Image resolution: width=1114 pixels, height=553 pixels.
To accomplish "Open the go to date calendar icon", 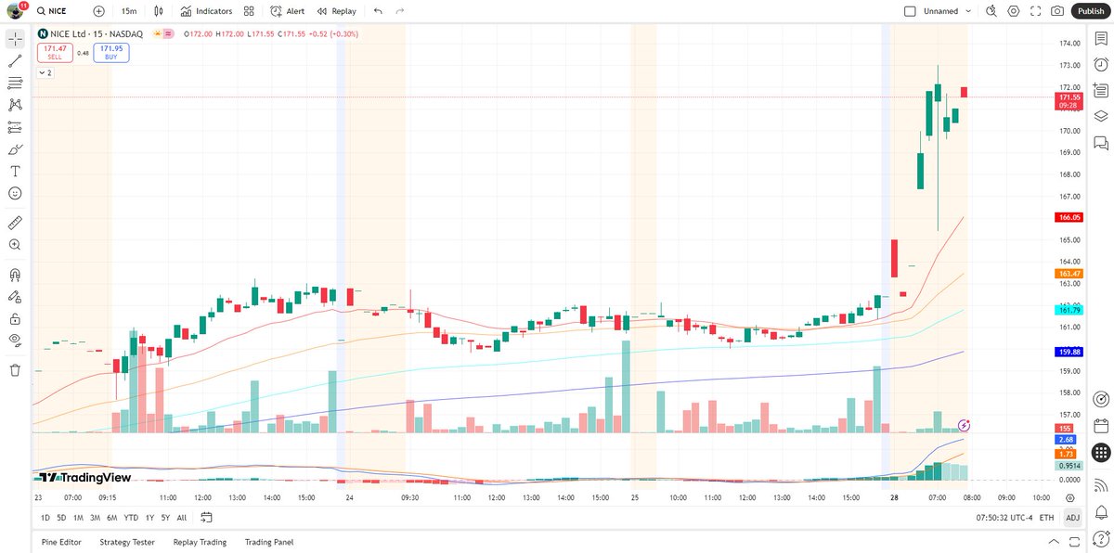I will click(206, 518).
